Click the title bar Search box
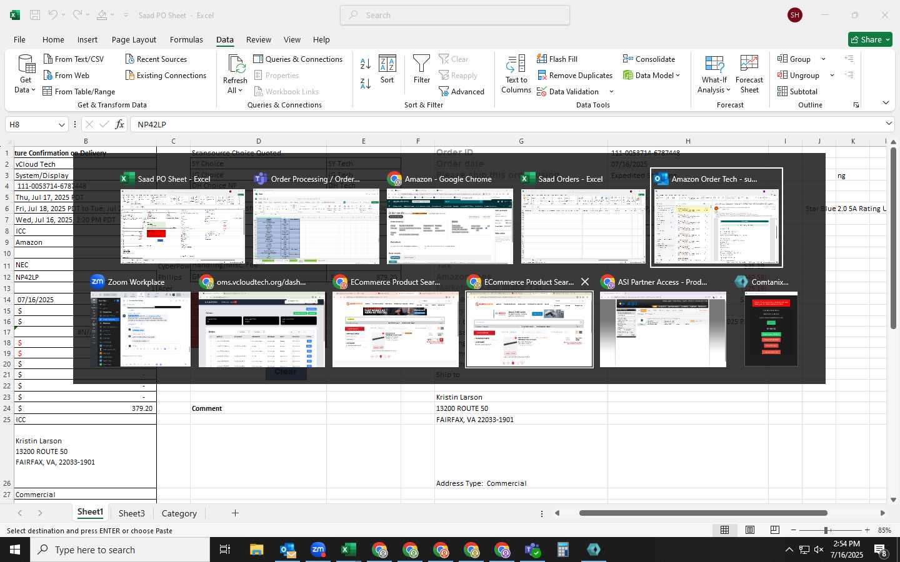The height and width of the screenshot is (562, 900). pos(455,15)
